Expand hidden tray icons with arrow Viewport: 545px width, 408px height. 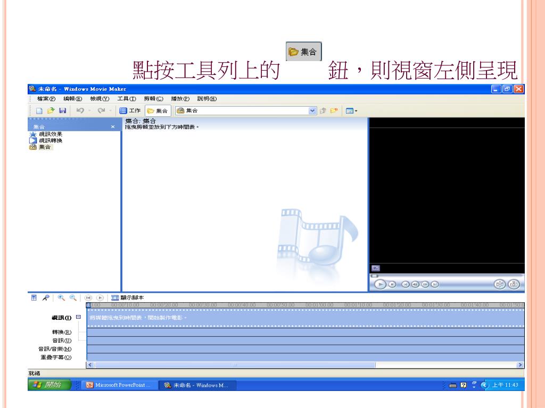[x=484, y=385]
